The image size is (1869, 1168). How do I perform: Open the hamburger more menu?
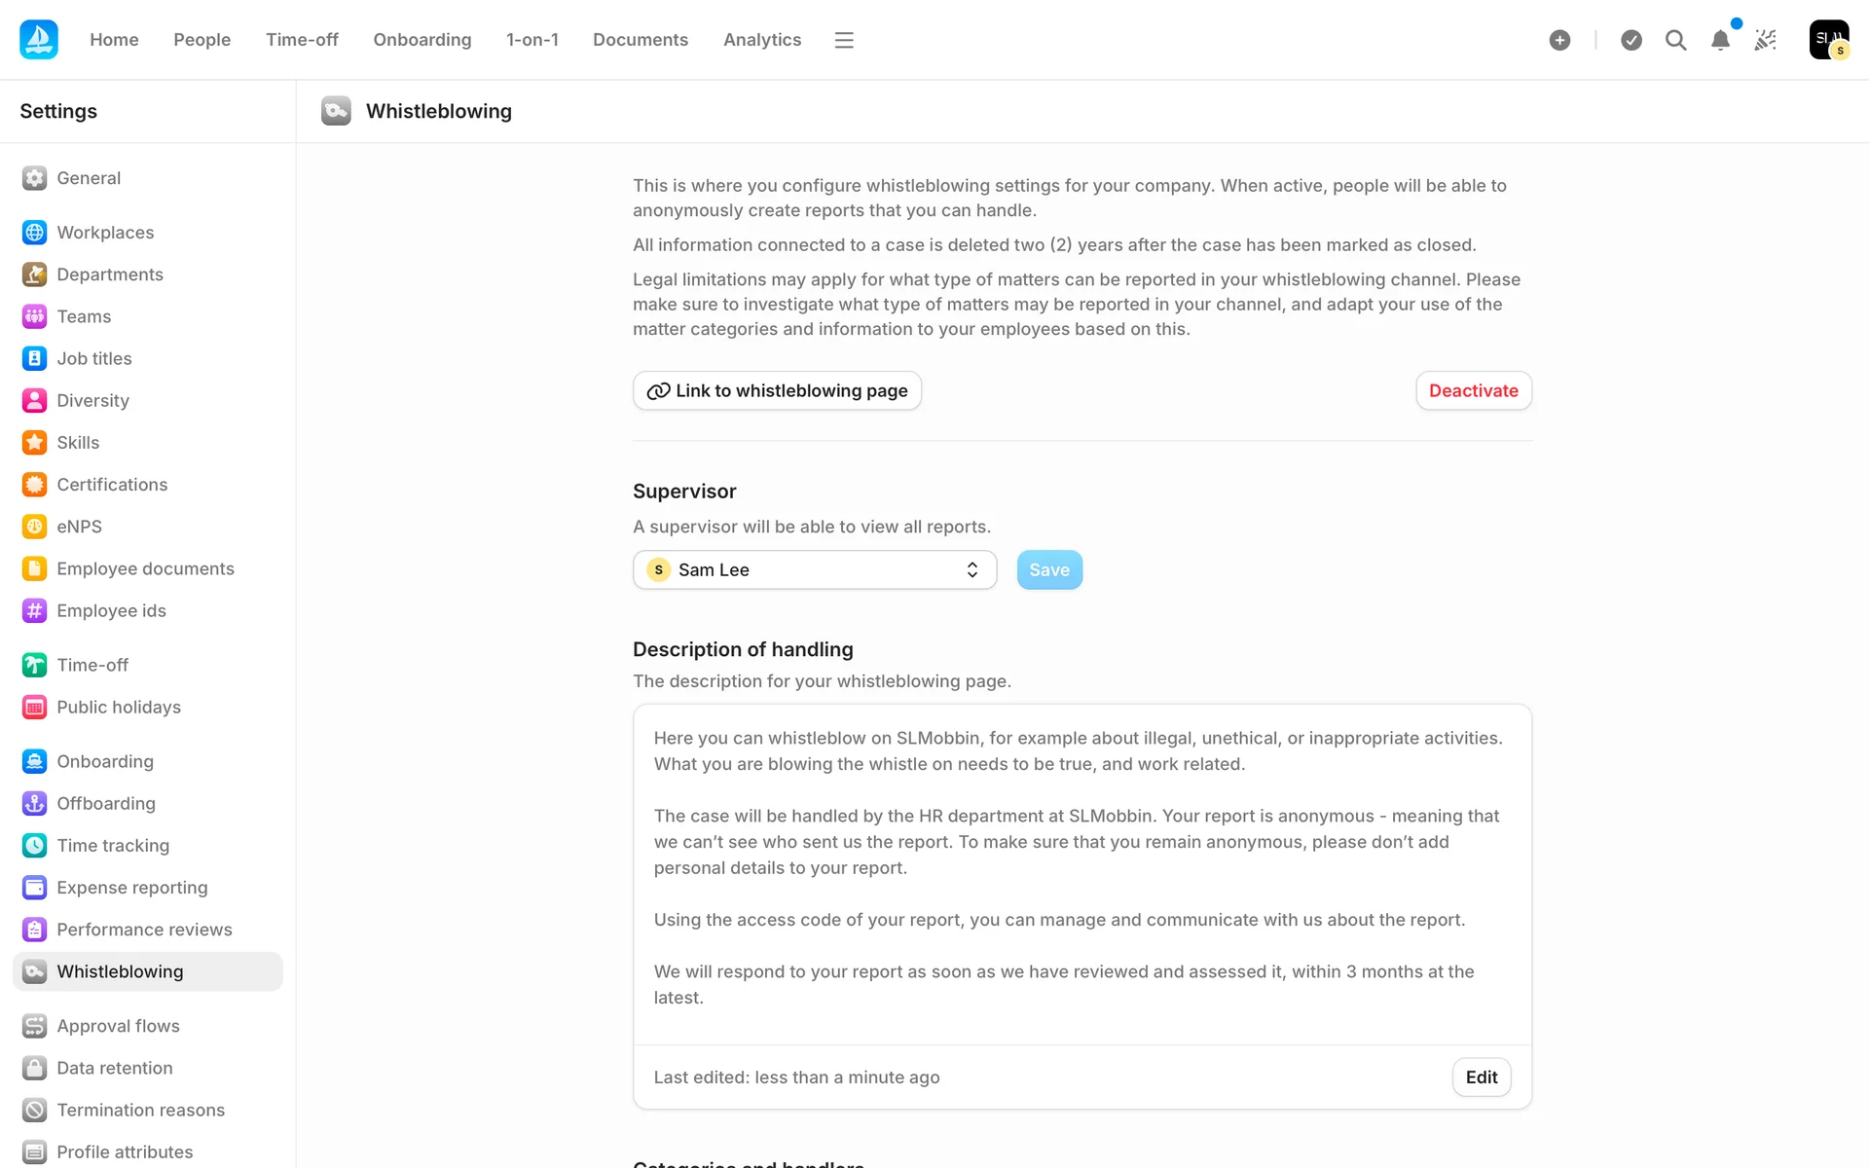[844, 40]
